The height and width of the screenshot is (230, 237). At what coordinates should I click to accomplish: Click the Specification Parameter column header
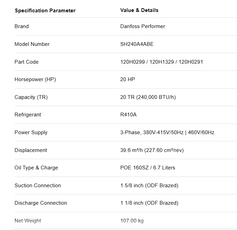coord(45,11)
